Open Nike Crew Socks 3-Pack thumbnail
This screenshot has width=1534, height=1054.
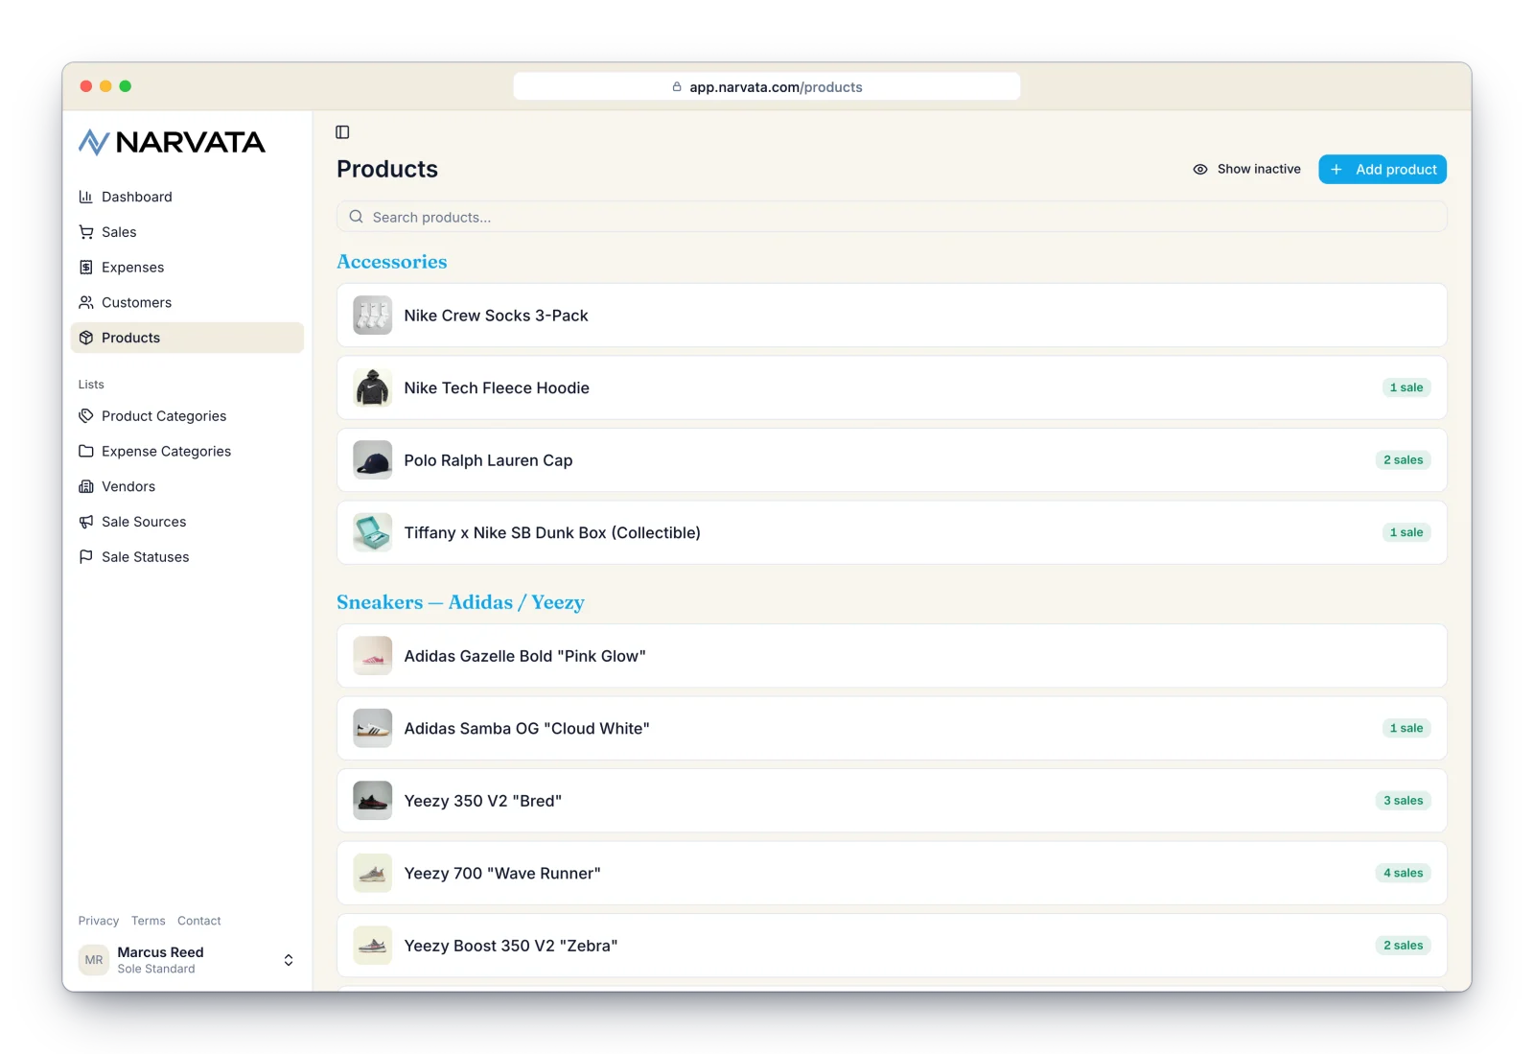[x=373, y=316]
